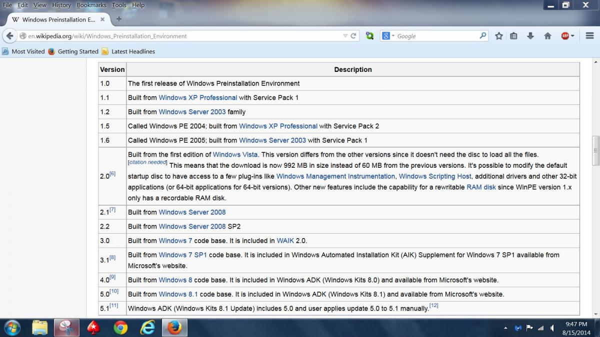Screen dimensions: 600x337
Task: Open the Downloads arrow icon
Action: pyautogui.click(x=530, y=36)
